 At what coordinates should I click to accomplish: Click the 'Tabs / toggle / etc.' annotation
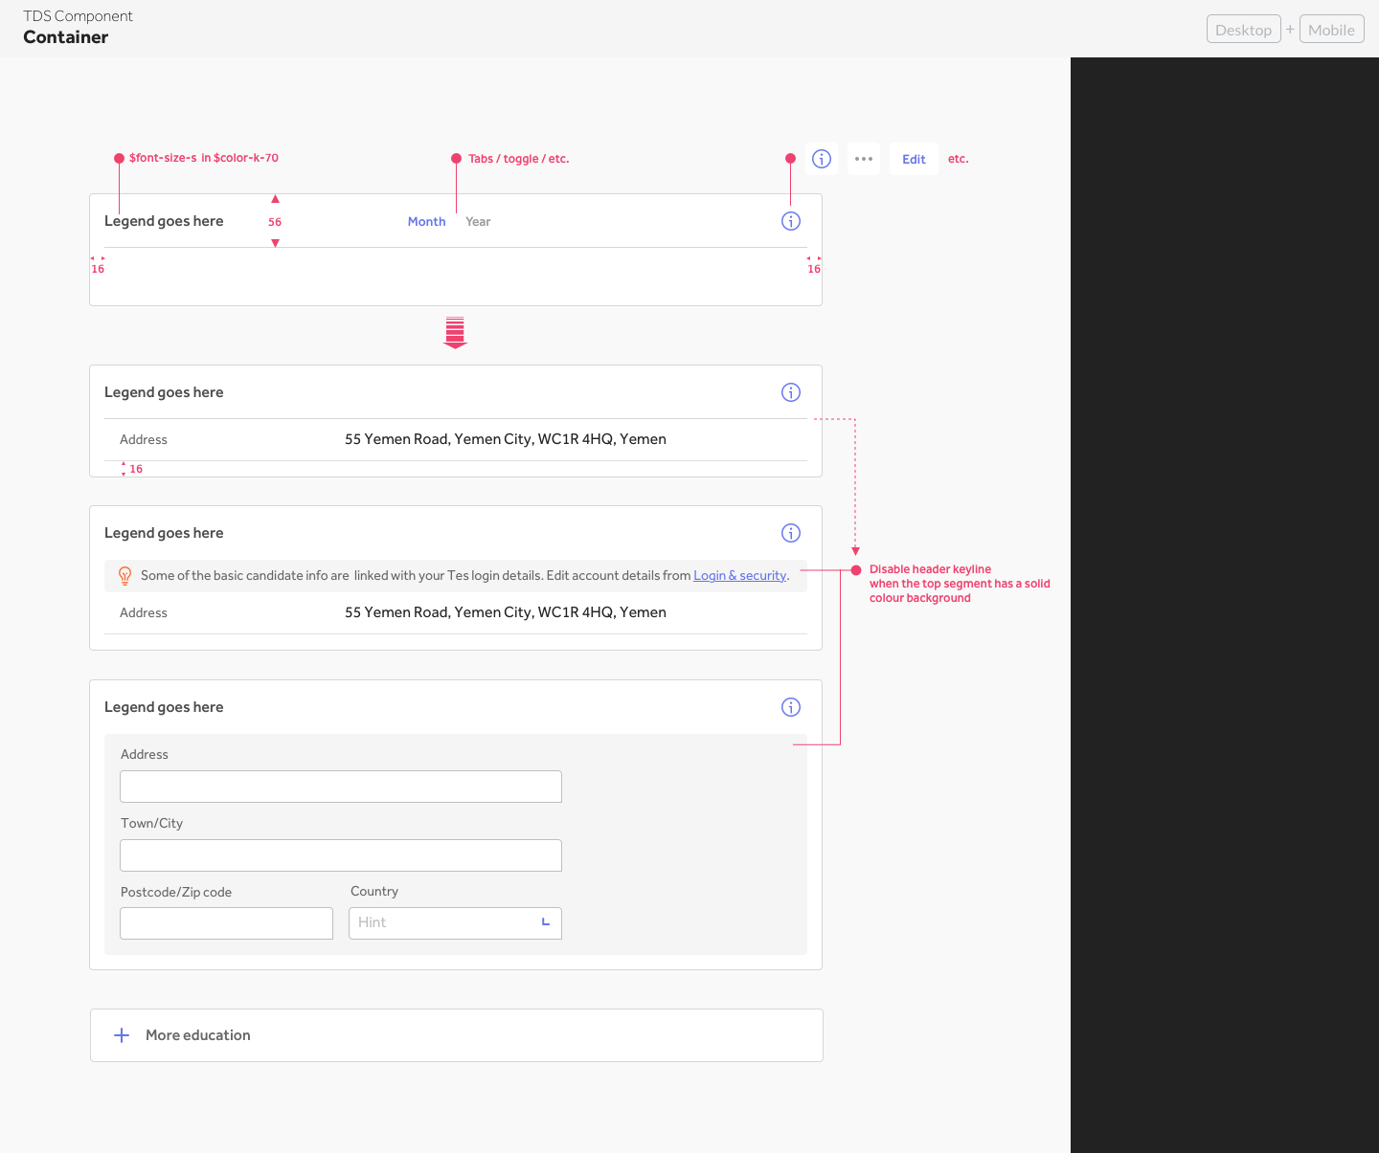(518, 159)
